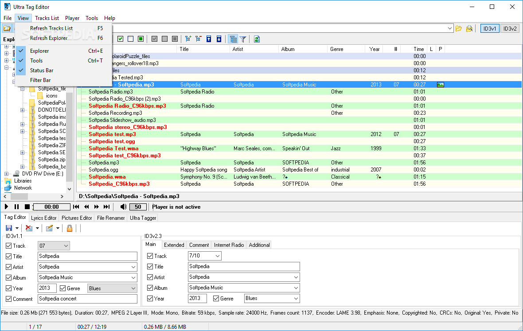Select Refresh Explorer menu entry
The image size is (523, 331).
coord(63,38)
